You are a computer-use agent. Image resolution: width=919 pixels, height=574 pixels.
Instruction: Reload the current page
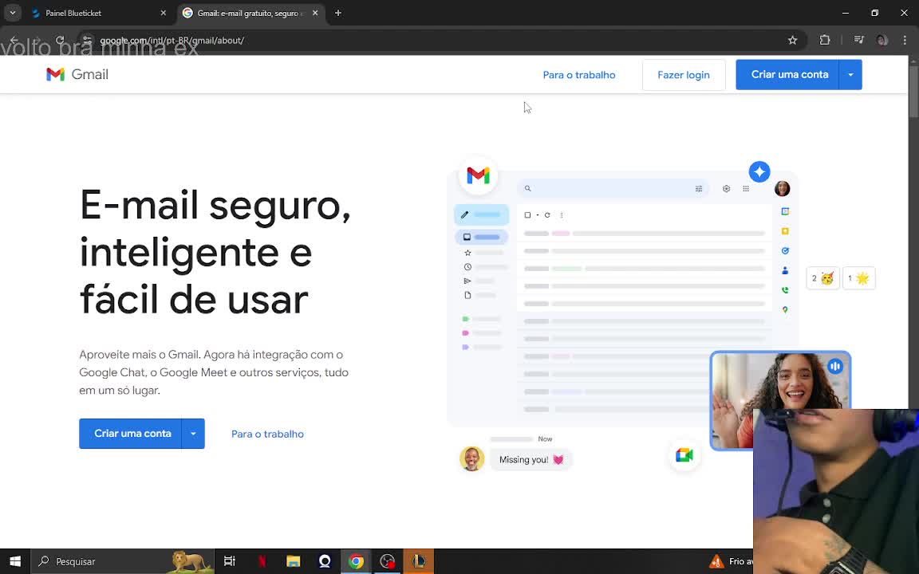(x=60, y=41)
